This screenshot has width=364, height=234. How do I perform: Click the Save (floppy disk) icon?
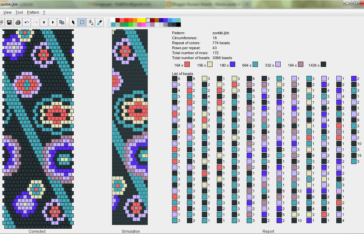[x=9, y=22]
